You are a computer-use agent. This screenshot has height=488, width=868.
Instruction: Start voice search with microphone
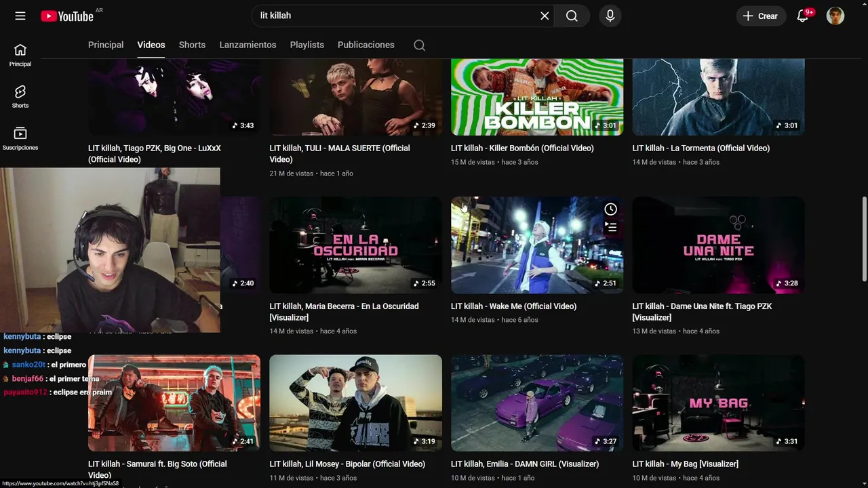(610, 16)
